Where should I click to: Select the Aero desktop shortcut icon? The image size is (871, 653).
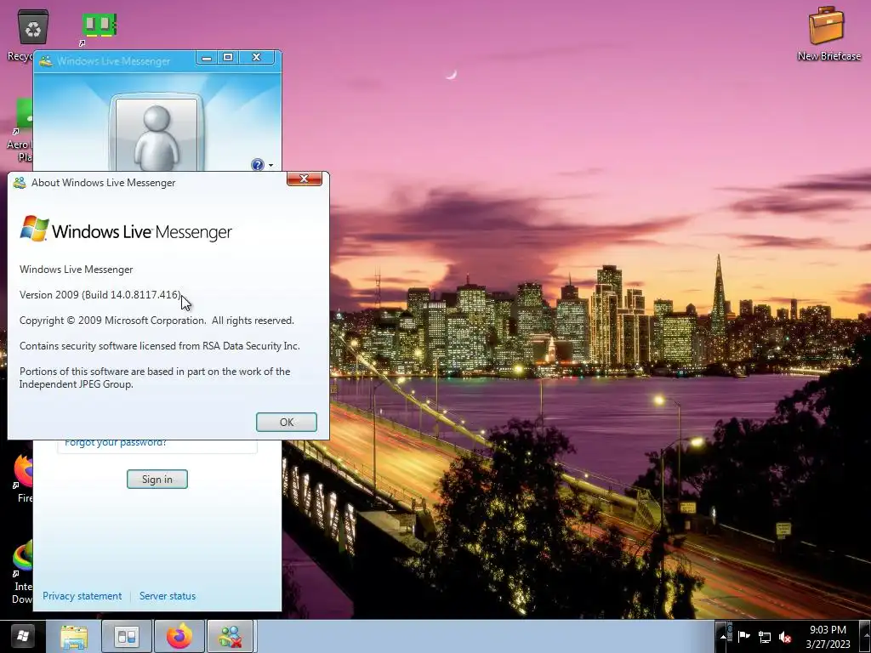[x=21, y=130]
